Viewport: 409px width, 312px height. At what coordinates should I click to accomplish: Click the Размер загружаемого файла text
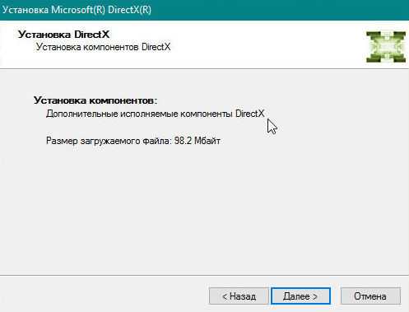click(109, 141)
